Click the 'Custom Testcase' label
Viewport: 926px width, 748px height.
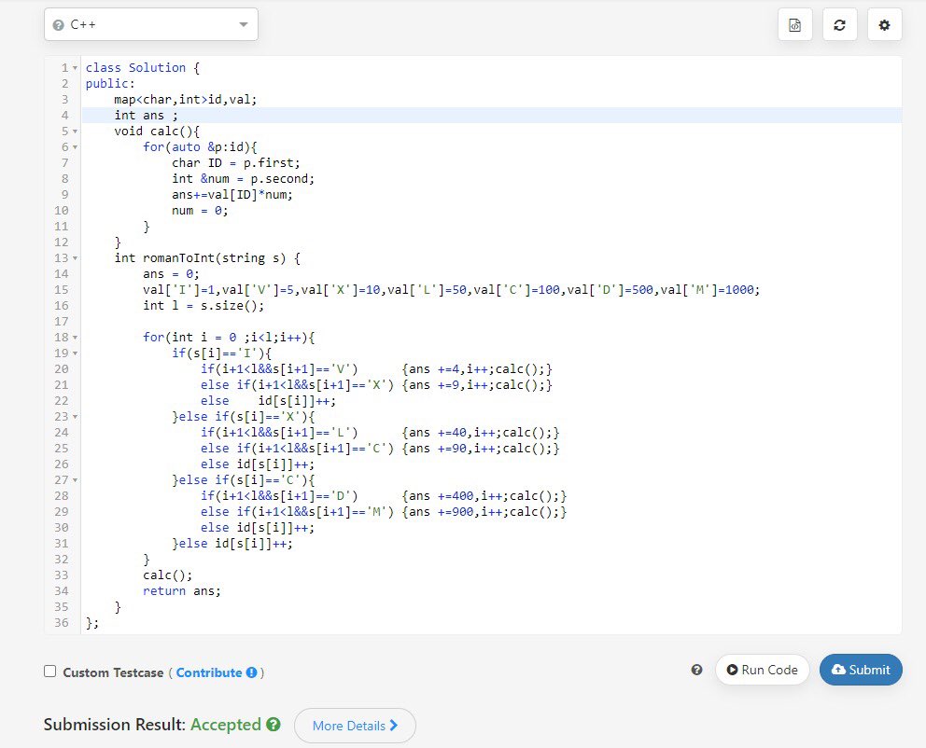(x=113, y=672)
